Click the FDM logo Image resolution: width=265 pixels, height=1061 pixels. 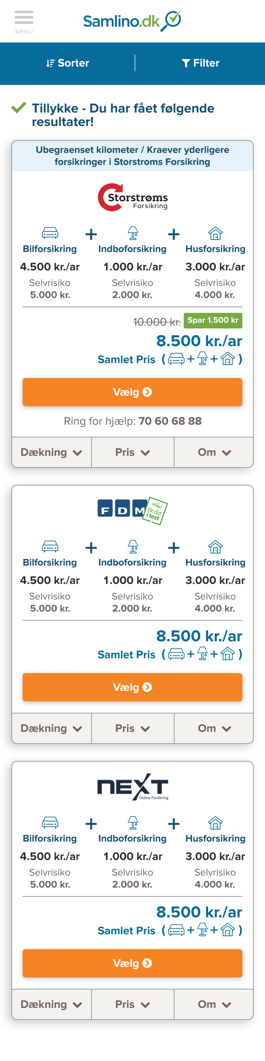pos(132,510)
